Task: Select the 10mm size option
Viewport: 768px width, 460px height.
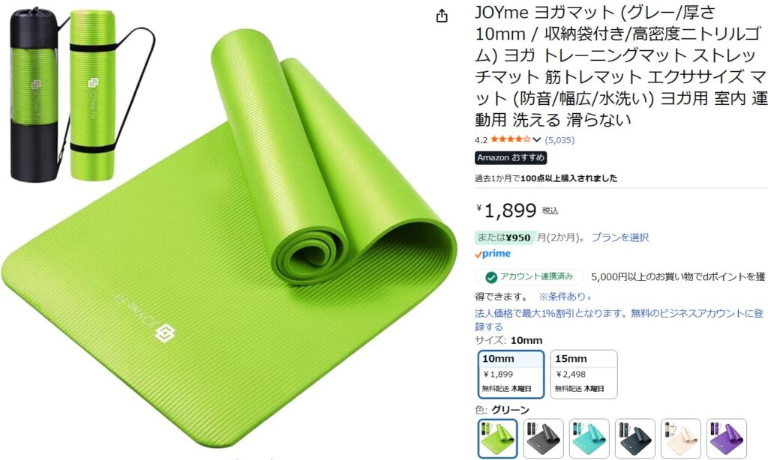Action: 511,375
